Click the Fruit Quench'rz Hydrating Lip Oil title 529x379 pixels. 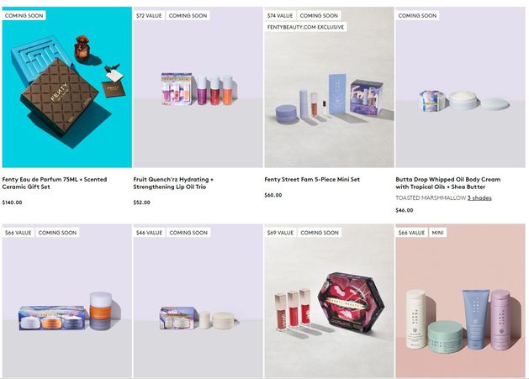[x=173, y=183]
